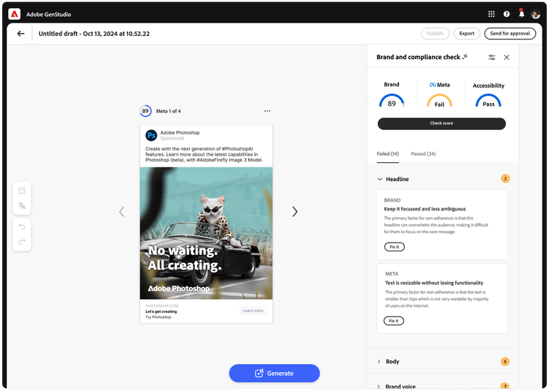
Task: Click the undo arrow in the left toolbar
Action: point(22,227)
